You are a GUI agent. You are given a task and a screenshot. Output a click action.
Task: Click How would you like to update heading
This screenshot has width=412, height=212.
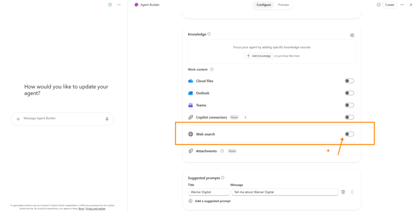66,90
